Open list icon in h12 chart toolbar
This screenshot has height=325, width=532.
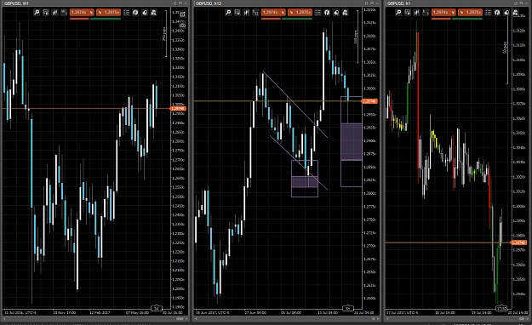pos(317,13)
